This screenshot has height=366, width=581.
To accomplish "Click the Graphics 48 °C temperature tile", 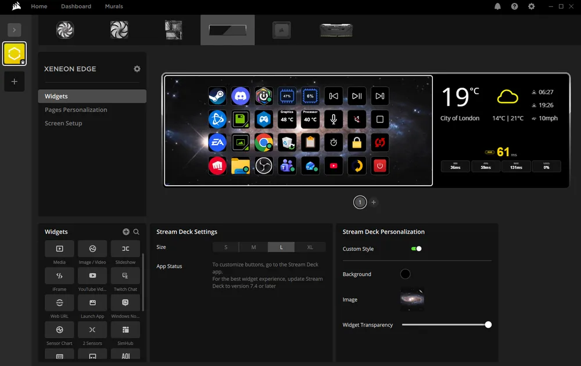I will point(287,119).
